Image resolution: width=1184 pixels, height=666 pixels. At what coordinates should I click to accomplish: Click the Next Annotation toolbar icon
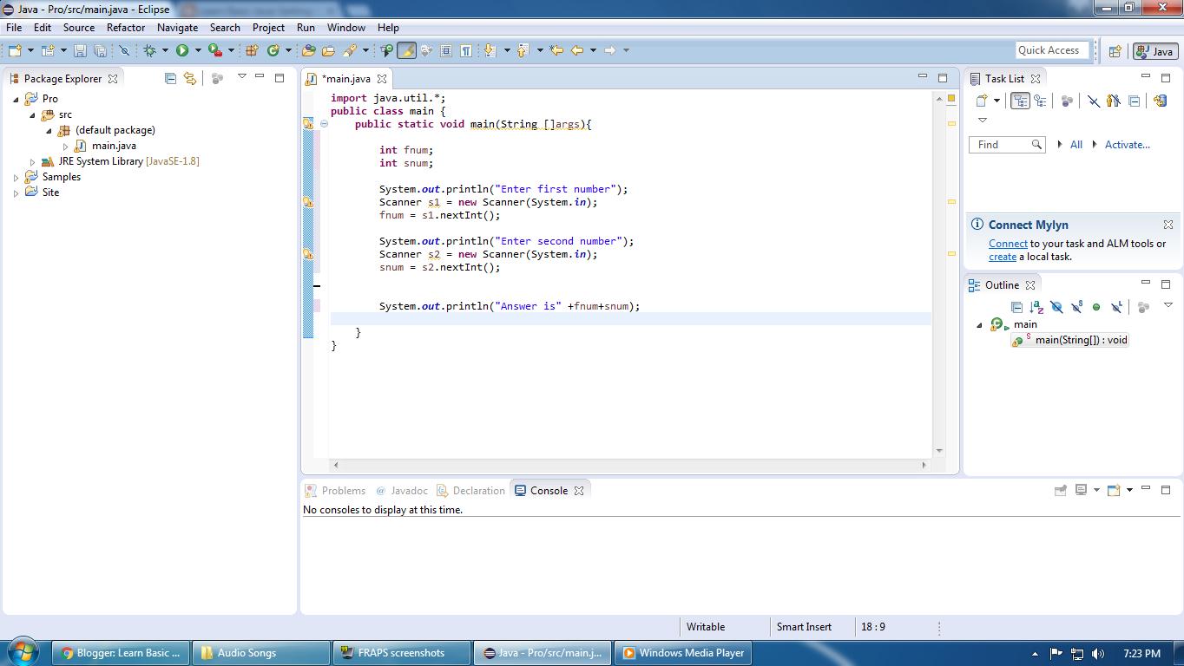[x=490, y=50]
